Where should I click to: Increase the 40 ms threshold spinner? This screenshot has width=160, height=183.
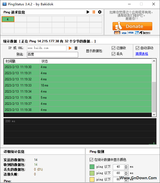(x=126, y=166)
